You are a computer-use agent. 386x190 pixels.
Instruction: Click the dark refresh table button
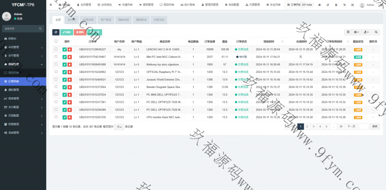coord(56,32)
